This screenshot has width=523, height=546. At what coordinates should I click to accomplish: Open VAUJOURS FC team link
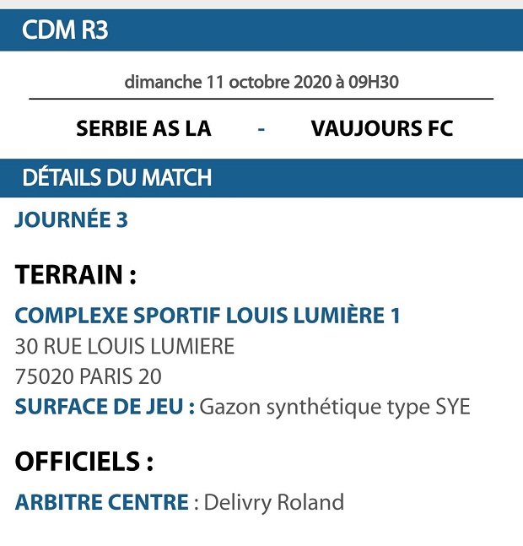click(382, 129)
